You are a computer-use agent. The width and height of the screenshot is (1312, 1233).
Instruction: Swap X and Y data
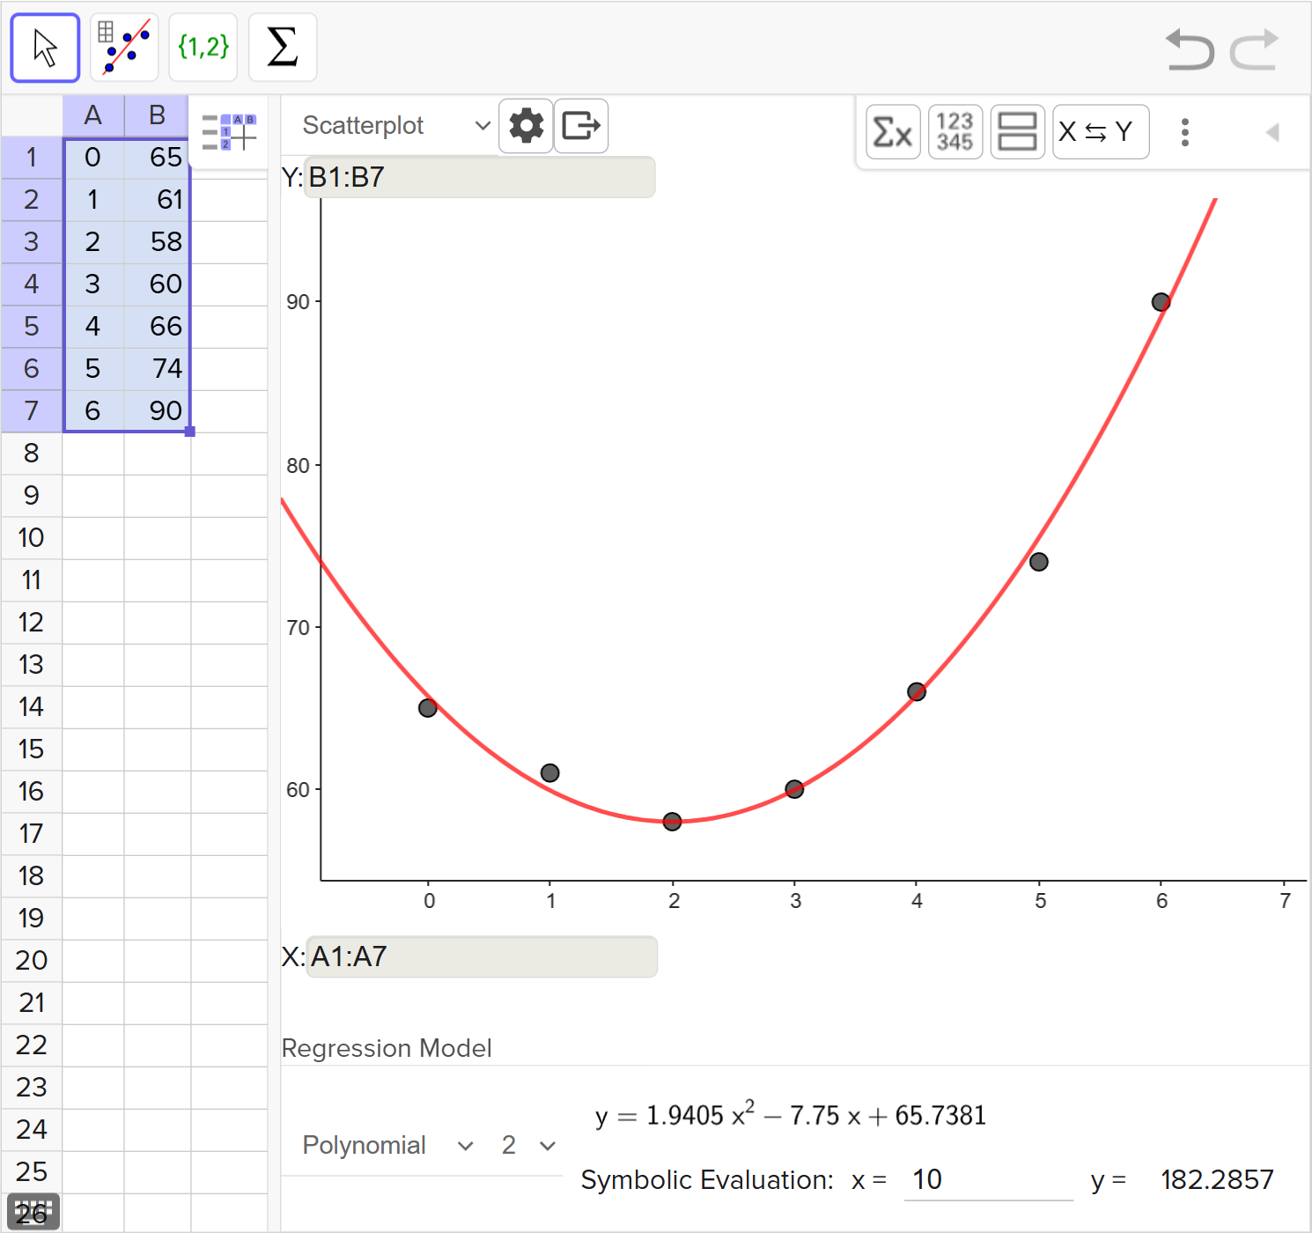click(1101, 132)
